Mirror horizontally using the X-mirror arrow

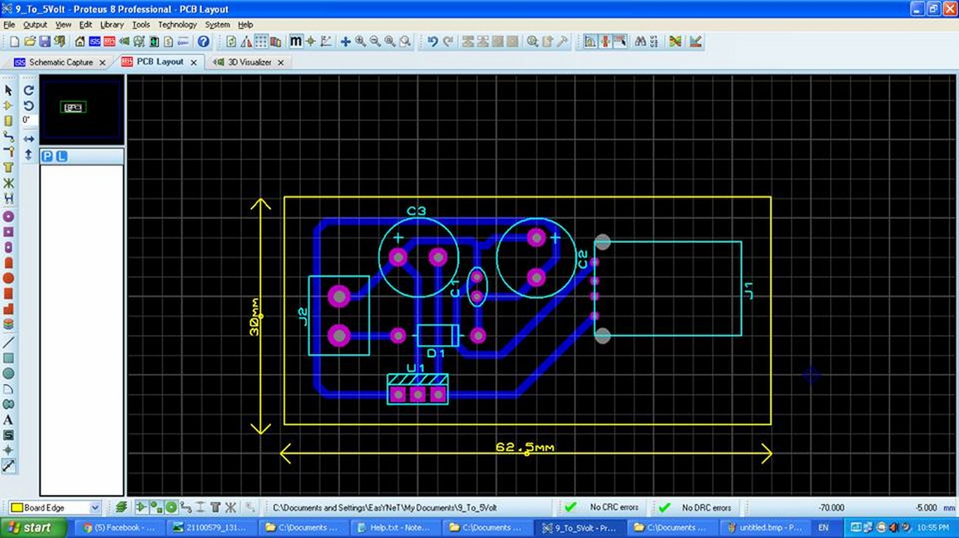point(29,140)
